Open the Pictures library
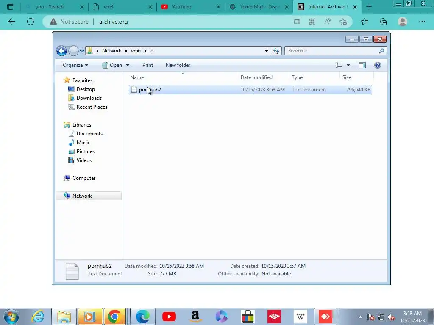 coord(85,151)
